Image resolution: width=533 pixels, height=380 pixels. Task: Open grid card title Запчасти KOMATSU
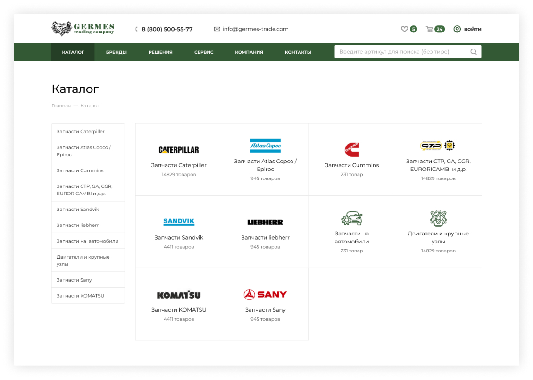179,310
